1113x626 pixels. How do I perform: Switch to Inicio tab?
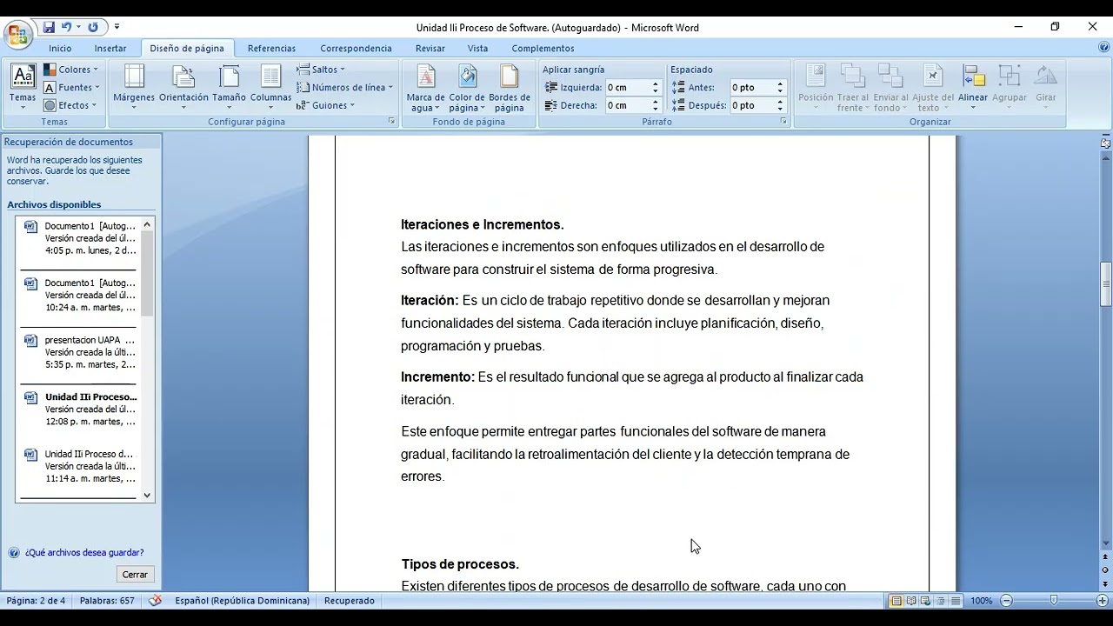click(x=60, y=49)
